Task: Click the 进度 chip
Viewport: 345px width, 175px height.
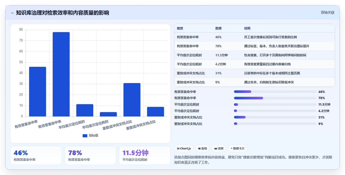Action: [x=219, y=148]
